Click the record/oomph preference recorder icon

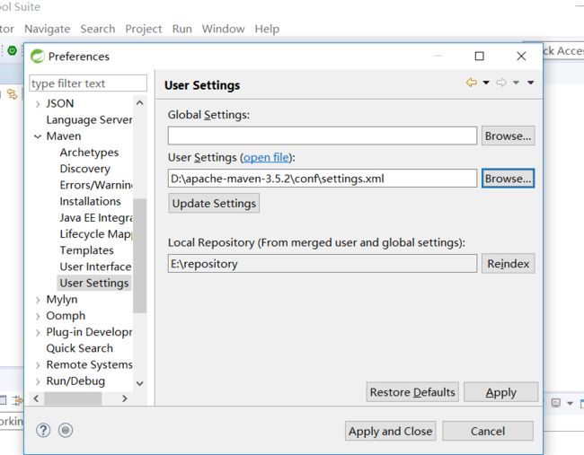point(66,431)
